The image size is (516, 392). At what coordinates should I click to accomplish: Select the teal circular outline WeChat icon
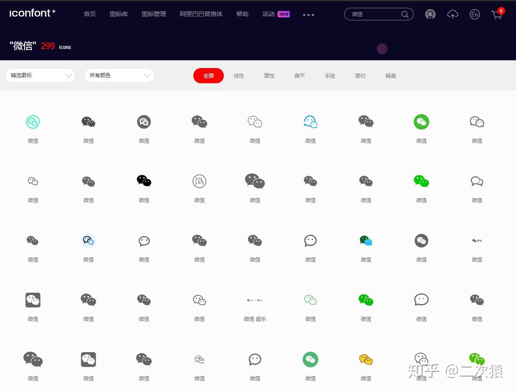click(x=33, y=122)
